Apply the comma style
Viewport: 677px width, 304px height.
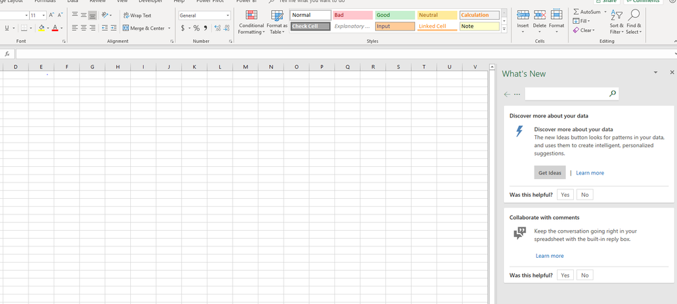[206, 28]
